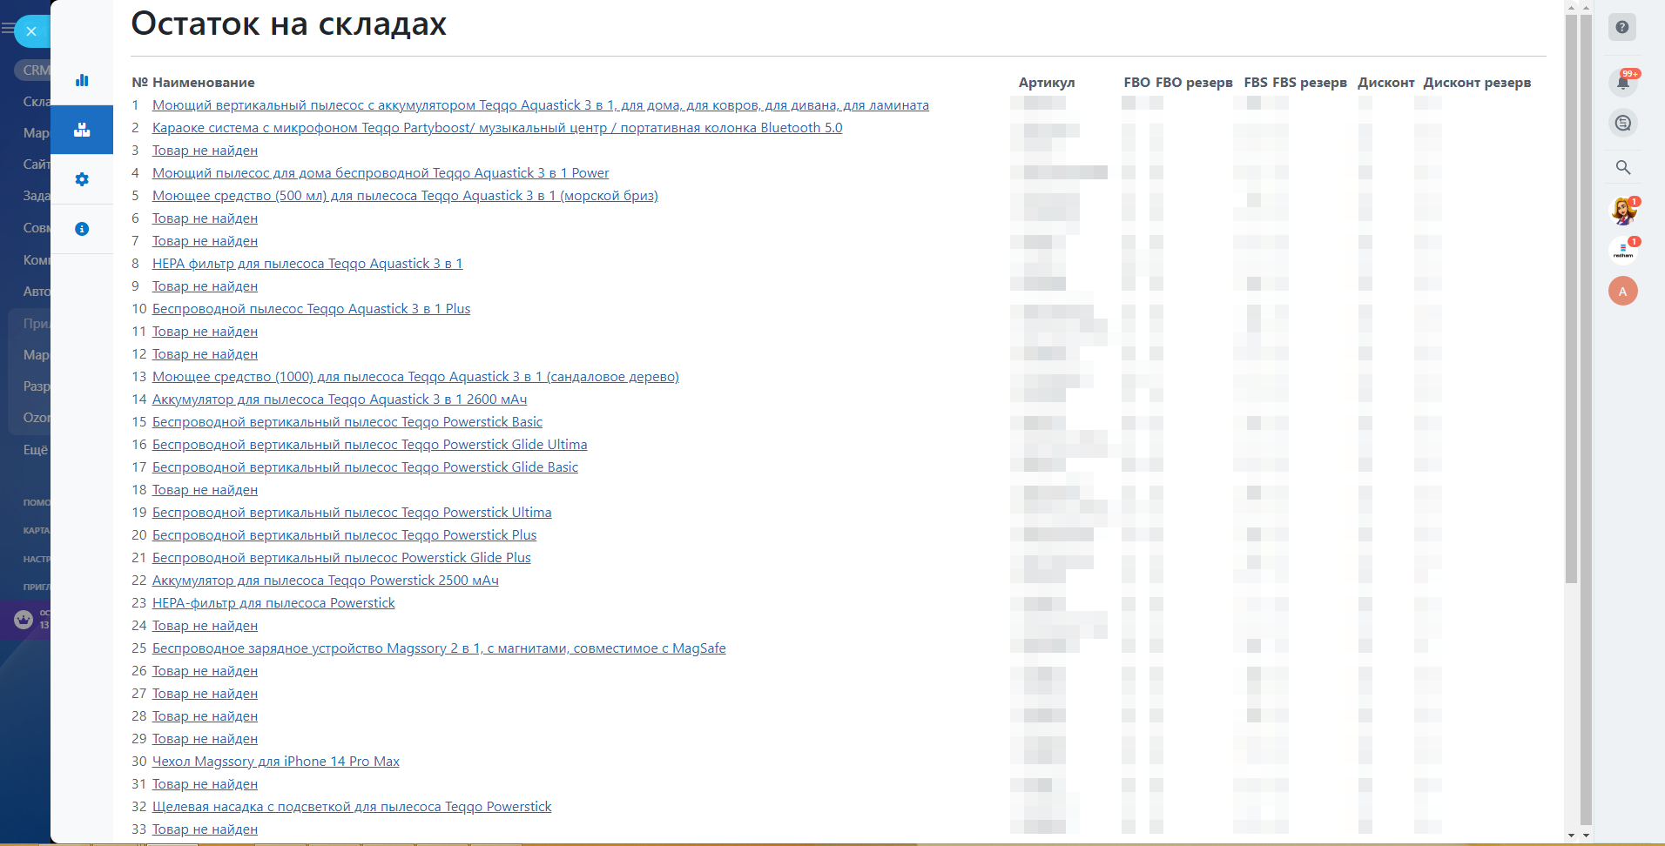Open 'Моющее средство (1000)' сандаловое дерево link
The width and height of the screenshot is (1665, 846).
tap(415, 377)
